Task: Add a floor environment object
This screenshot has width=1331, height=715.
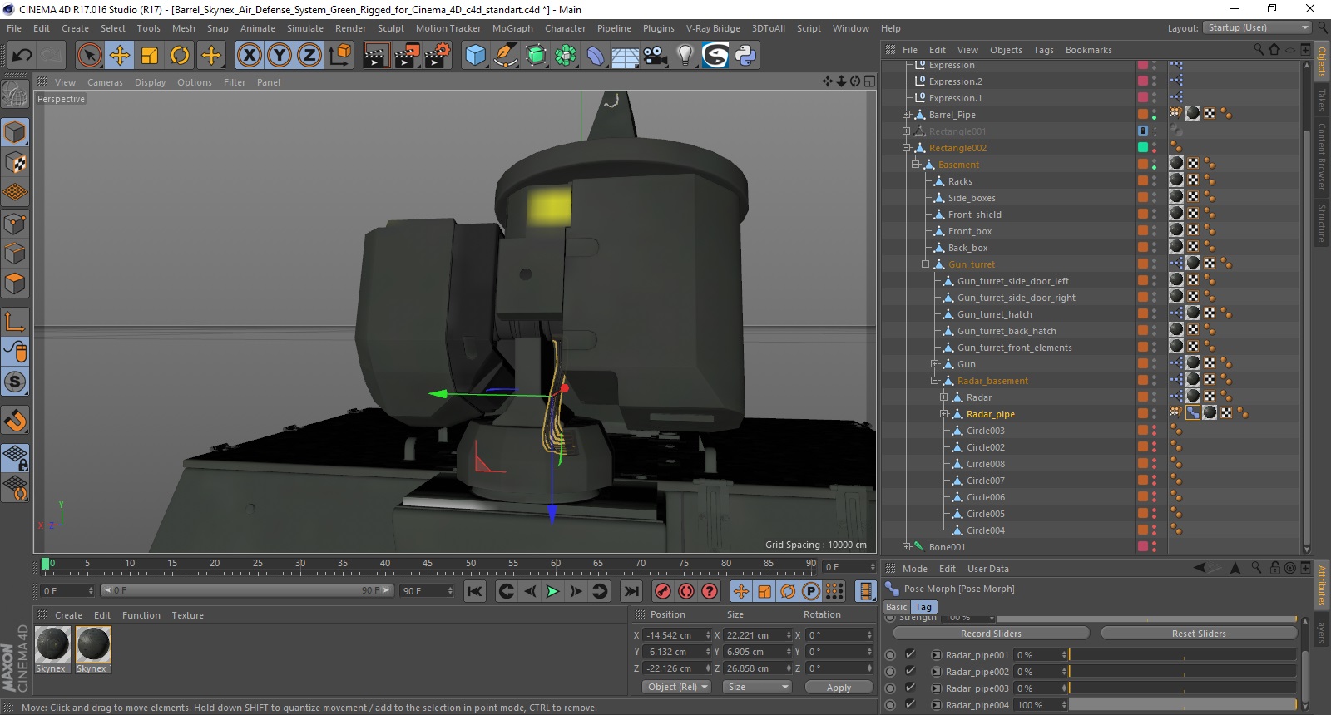Action: [x=626, y=56]
